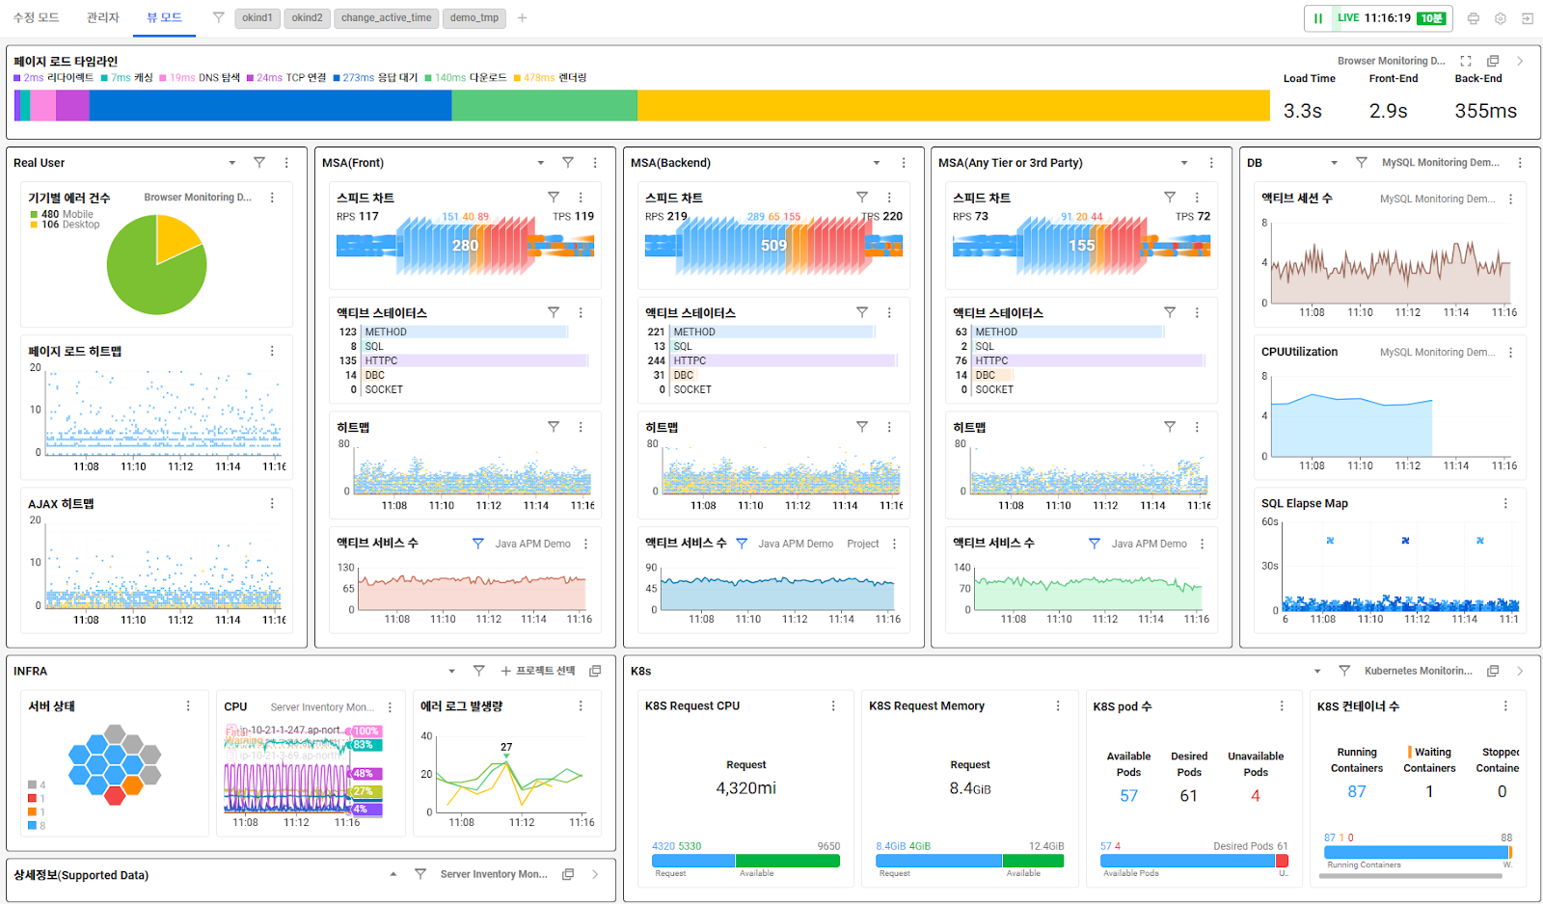Click the yellow 렌더링 segment in timeline bar
The height and width of the screenshot is (904, 1543).
coord(954,106)
